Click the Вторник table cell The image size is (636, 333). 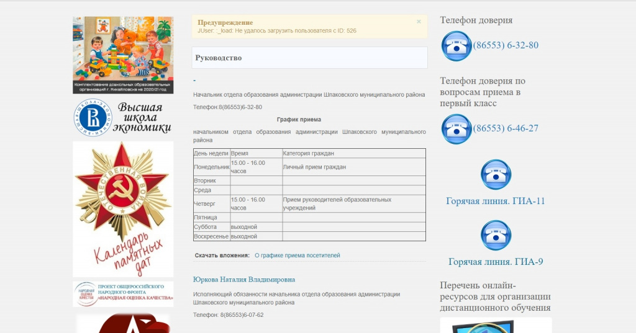coord(212,180)
